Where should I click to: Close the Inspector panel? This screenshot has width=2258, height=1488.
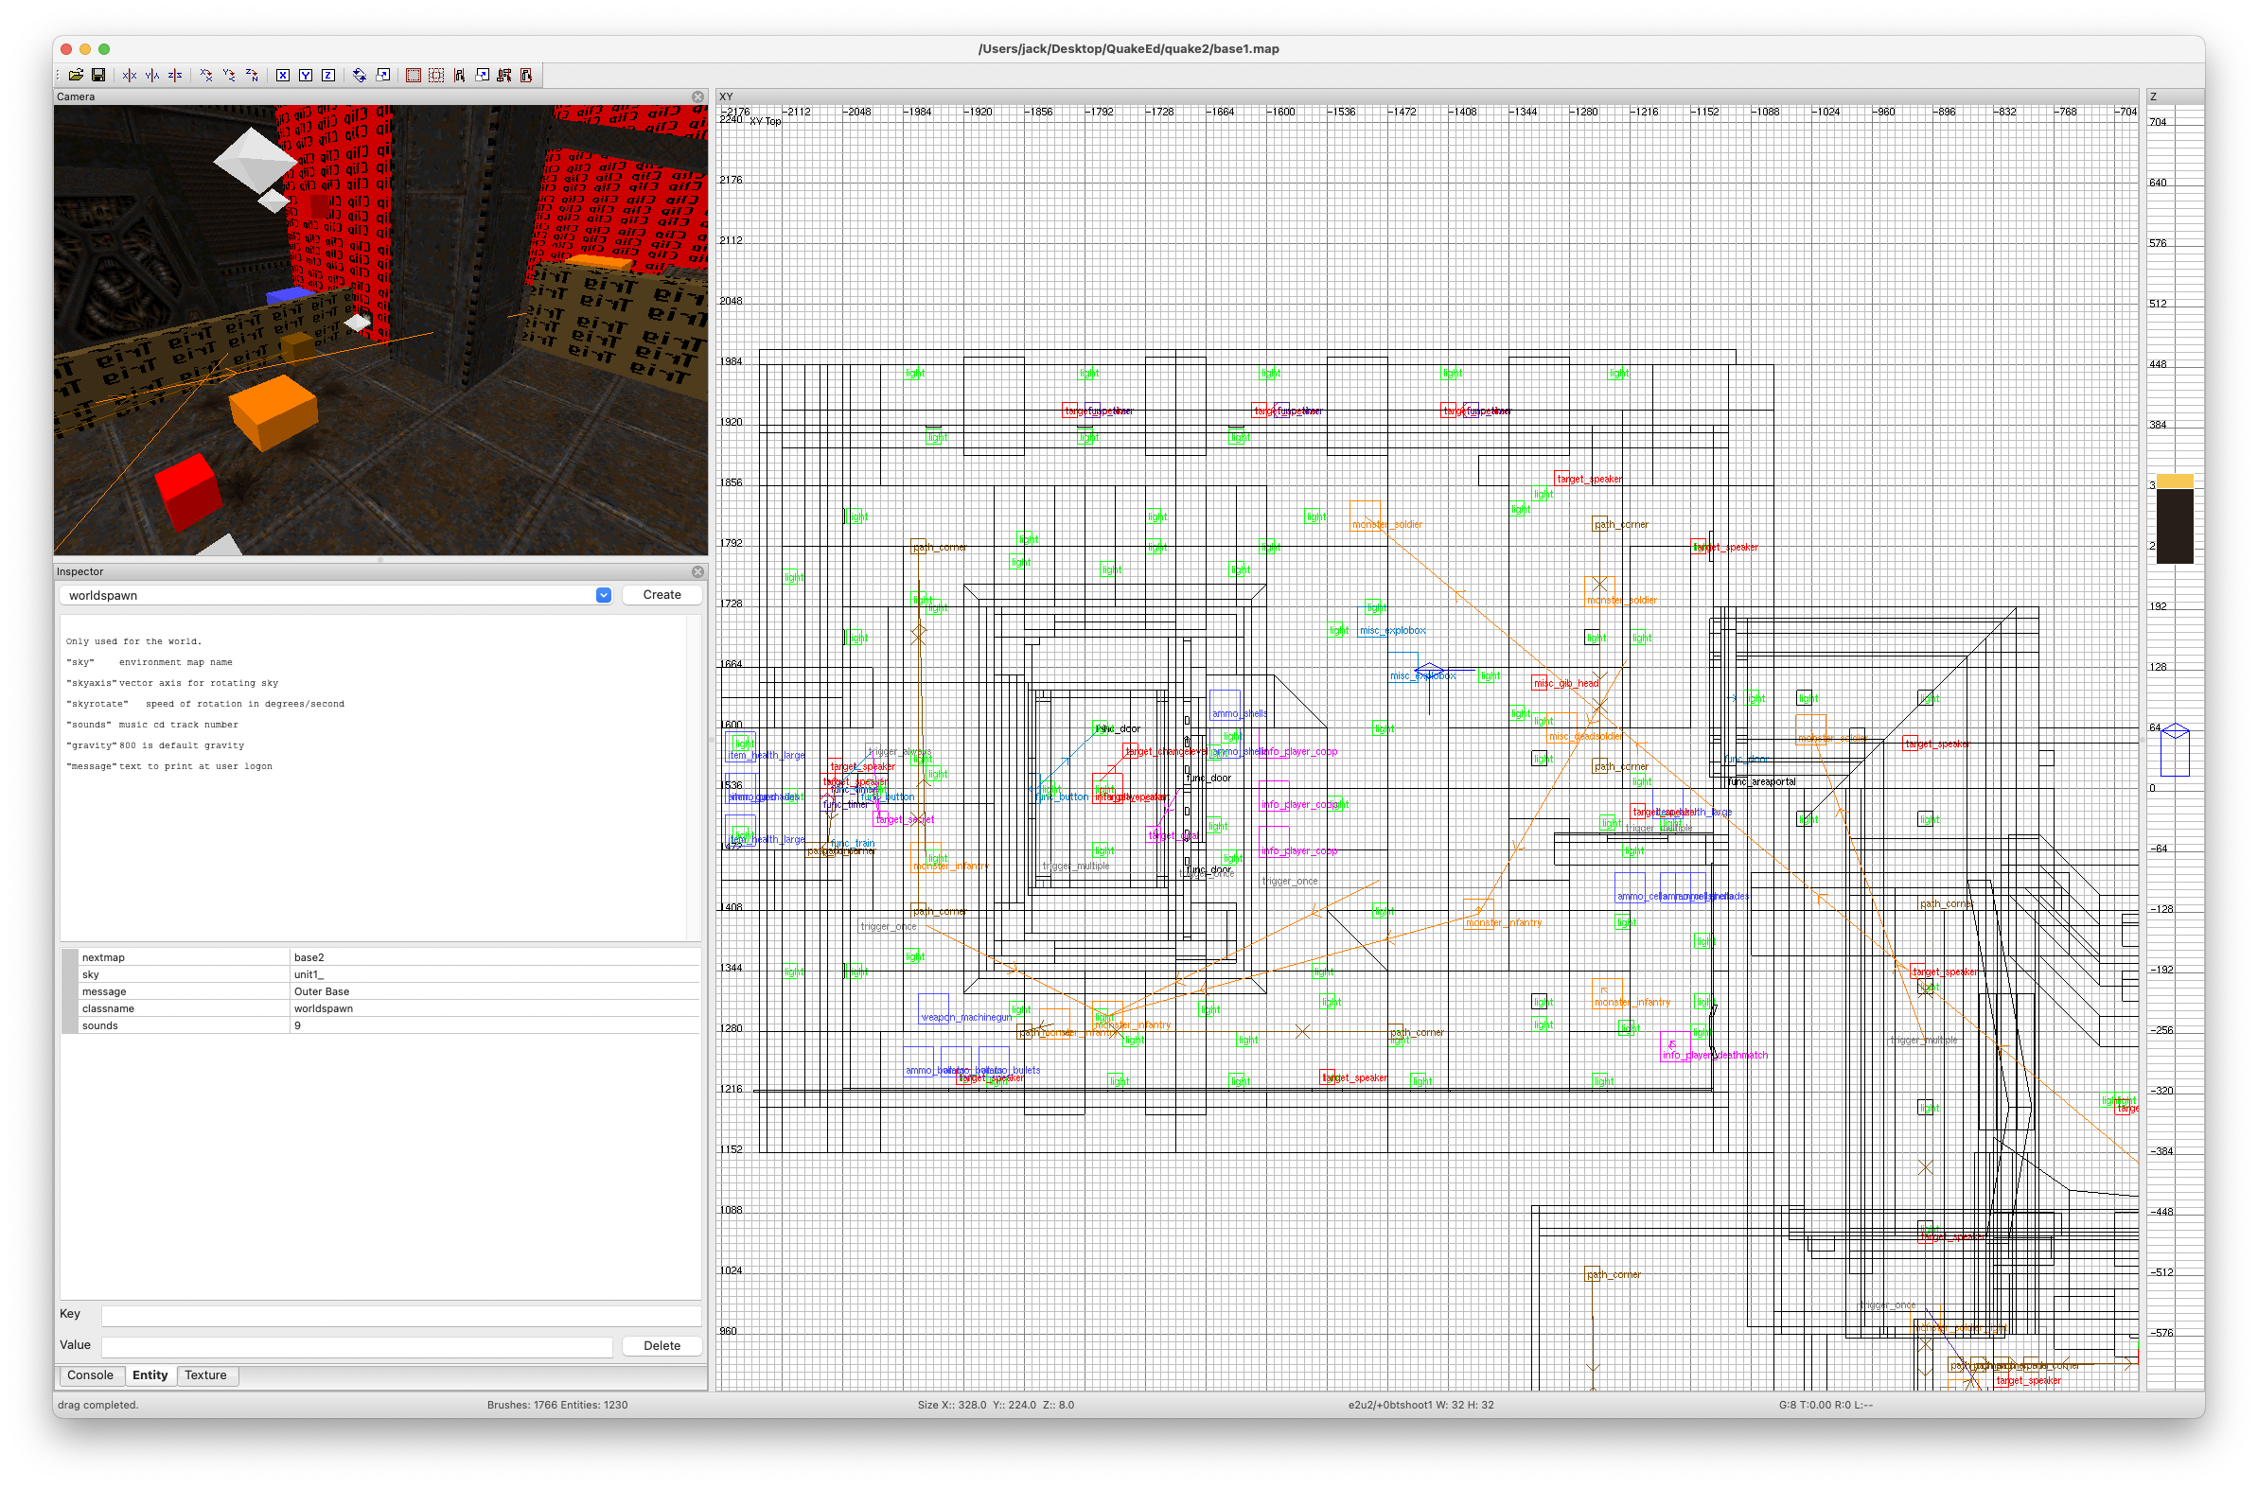(697, 572)
